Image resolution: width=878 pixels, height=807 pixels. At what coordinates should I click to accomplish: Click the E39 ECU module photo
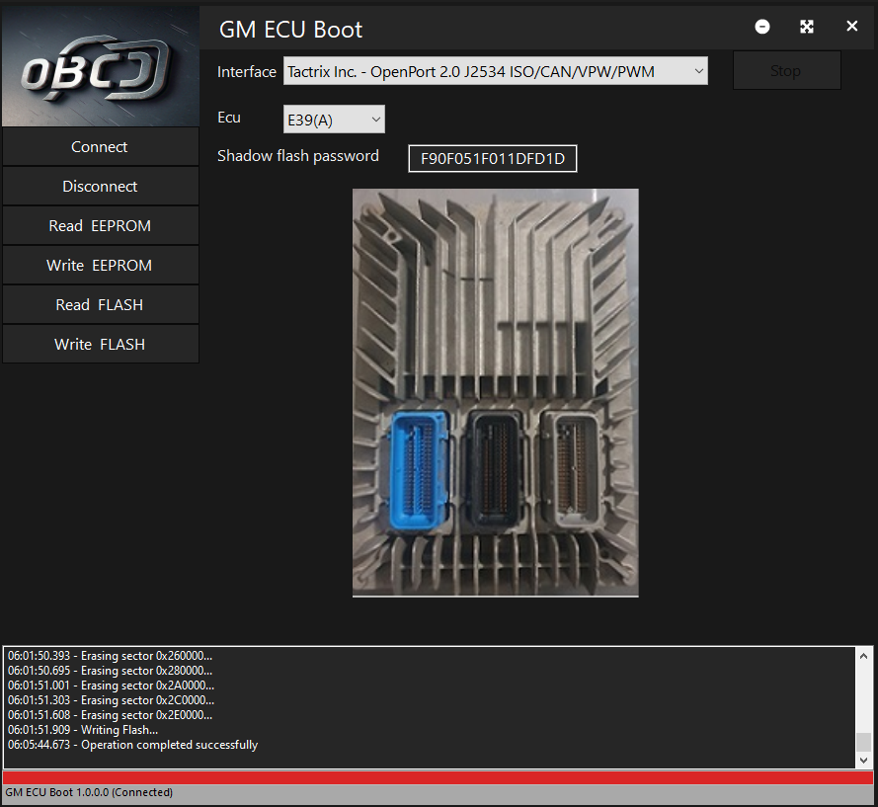pyautogui.click(x=496, y=392)
